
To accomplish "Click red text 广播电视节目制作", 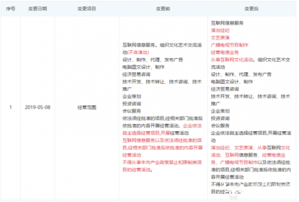I will (x=229, y=45).
